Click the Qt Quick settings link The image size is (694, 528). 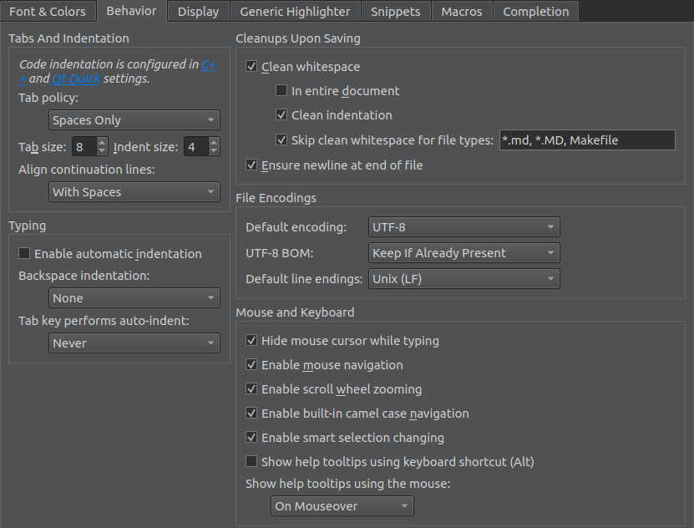[x=76, y=79]
